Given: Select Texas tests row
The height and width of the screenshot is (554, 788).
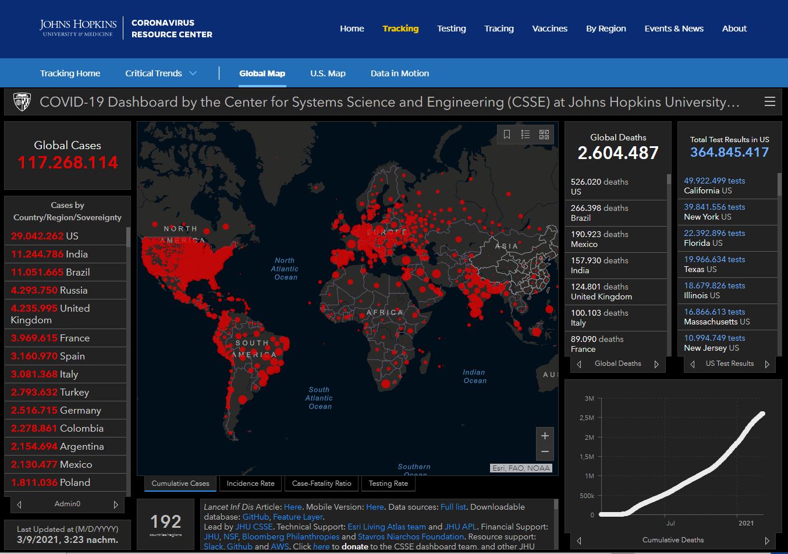Looking at the screenshot, I should point(727,264).
